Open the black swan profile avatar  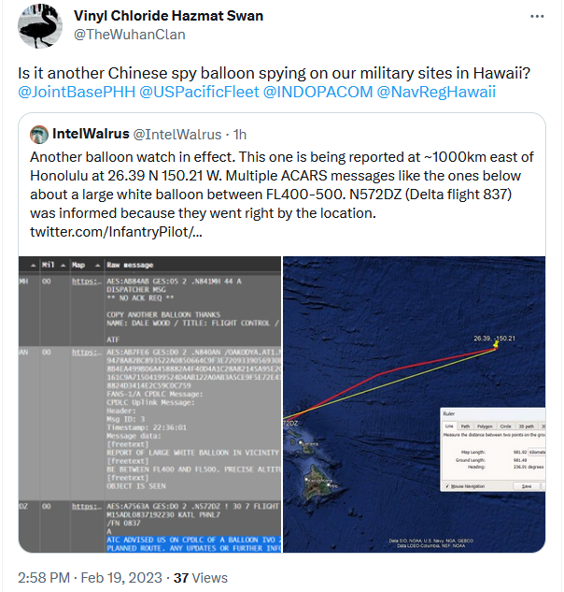click(40, 26)
